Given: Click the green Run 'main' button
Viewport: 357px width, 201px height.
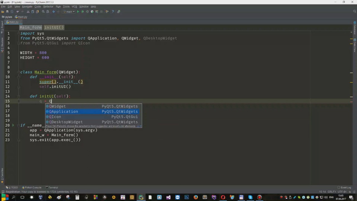Looking at the screenshot, I should 78,12.
